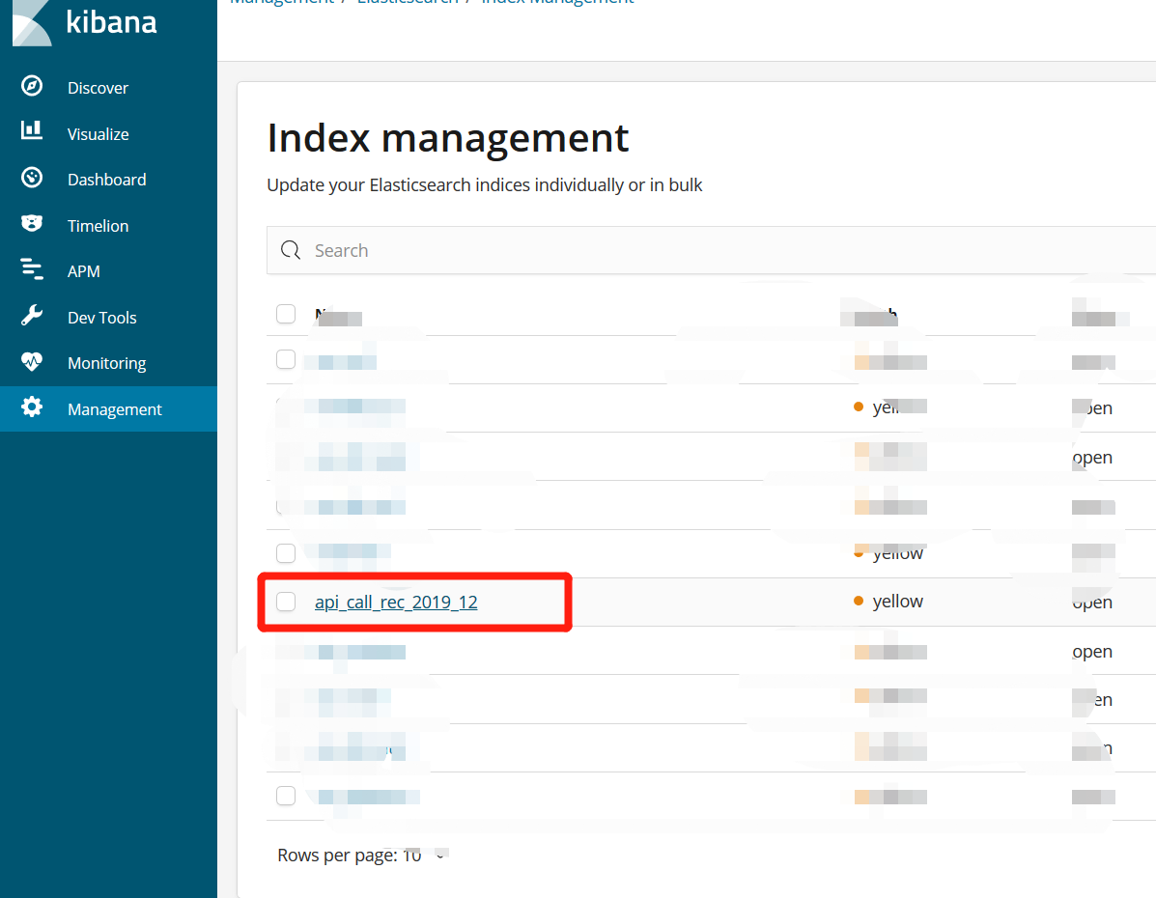Screen dimensions: 1156x898
Task: Open the Discover section
Action: (x=98, y=87)
